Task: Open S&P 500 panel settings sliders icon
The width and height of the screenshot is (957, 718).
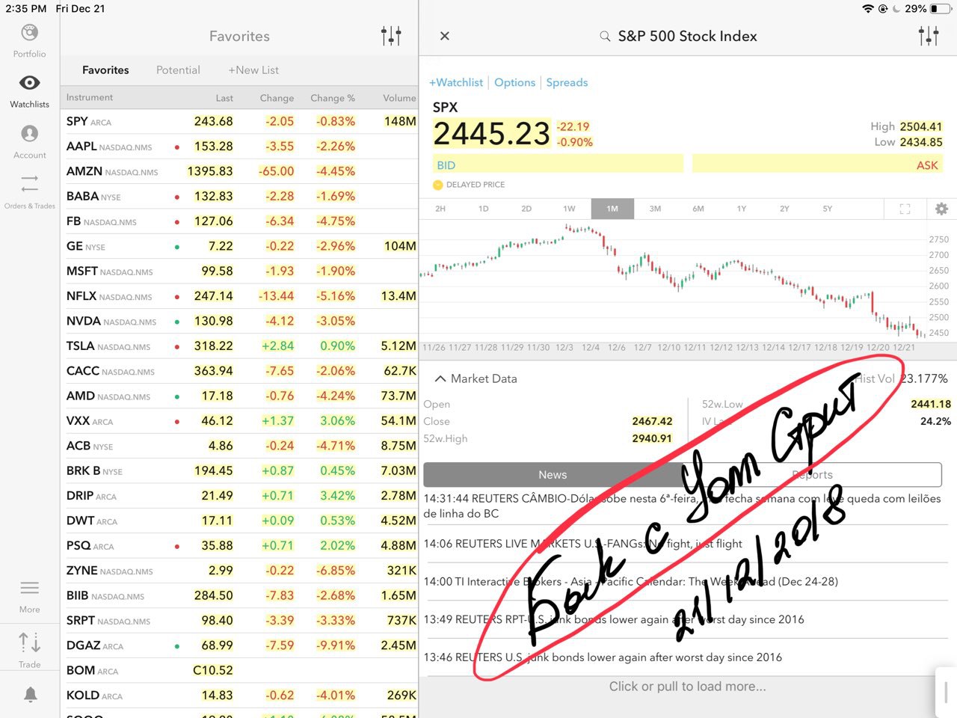Action: coord(929,36)
